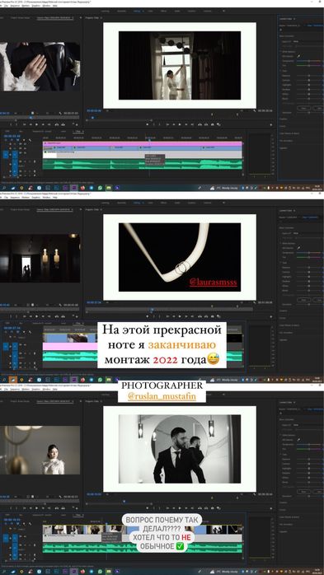Open timeline wrench settings in bride-at-window screenshot
Screen dimensions: 324x575
click(x=30, y=140)
